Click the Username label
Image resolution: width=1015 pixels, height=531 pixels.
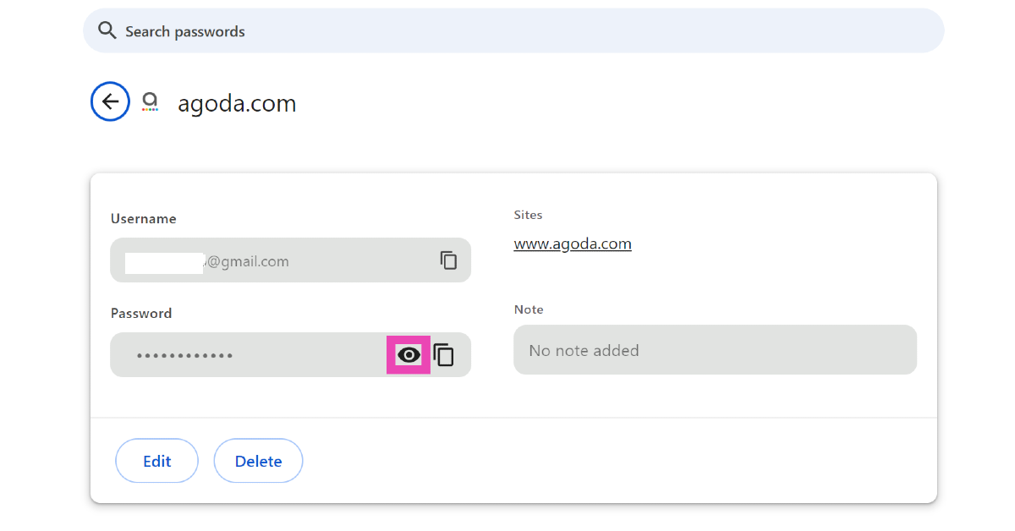pos(143,219)
